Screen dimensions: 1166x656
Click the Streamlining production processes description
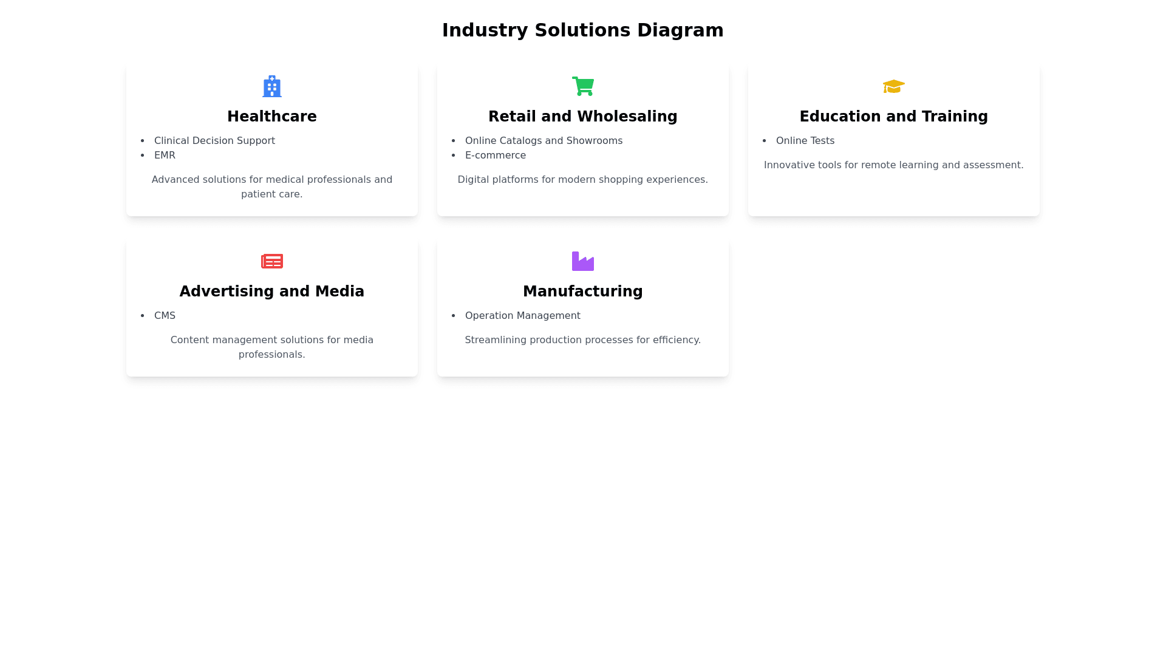click(x=582, y=340)
